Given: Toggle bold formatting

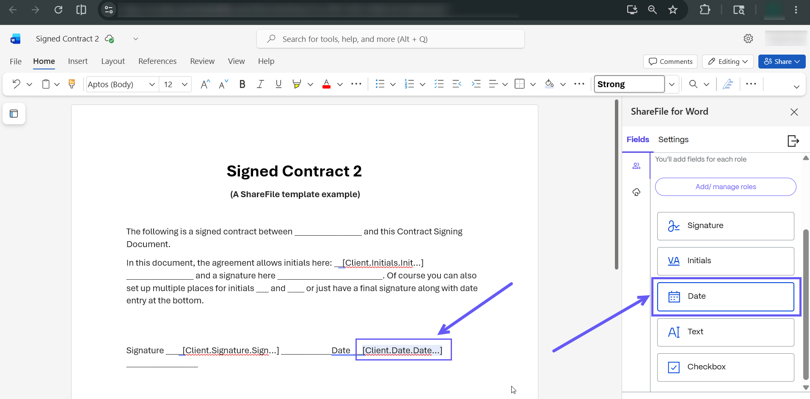Looking at the screenshot, I should tap(242, 84).
